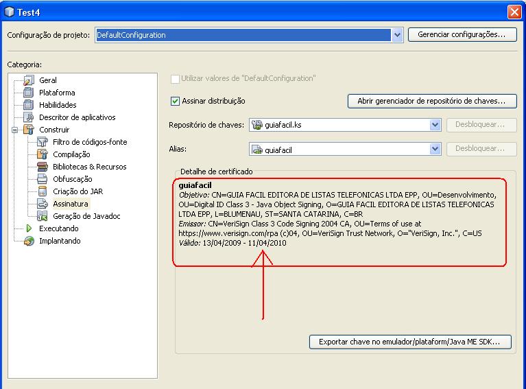Click the Filtro de códigos-fonte funnel icon
The height and width of the screenshot is (389, 526).
[43, 142]
